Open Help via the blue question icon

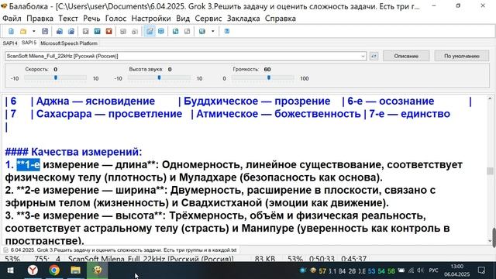click(x=227, y=31)
